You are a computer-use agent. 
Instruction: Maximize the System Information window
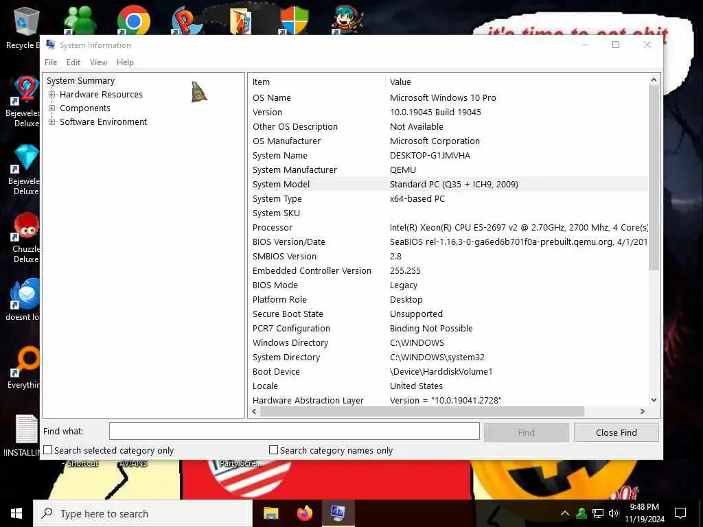coord(616,45)
